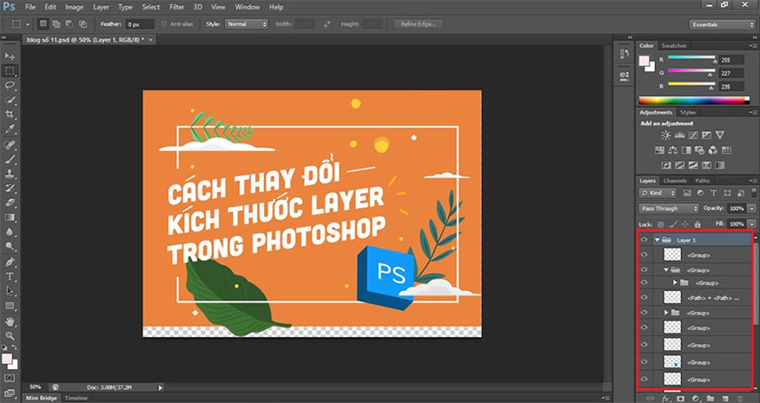Image resolution: width=760 pixels, height=403 pixels.
Task: Hide the Layer 1 group visibility
Action: coord(644,239)
